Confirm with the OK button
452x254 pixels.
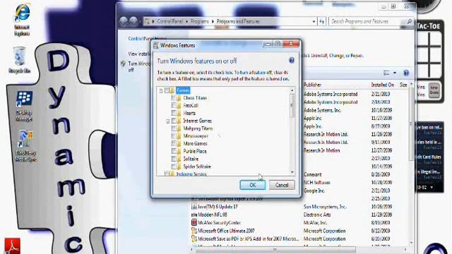coord(253,185)
